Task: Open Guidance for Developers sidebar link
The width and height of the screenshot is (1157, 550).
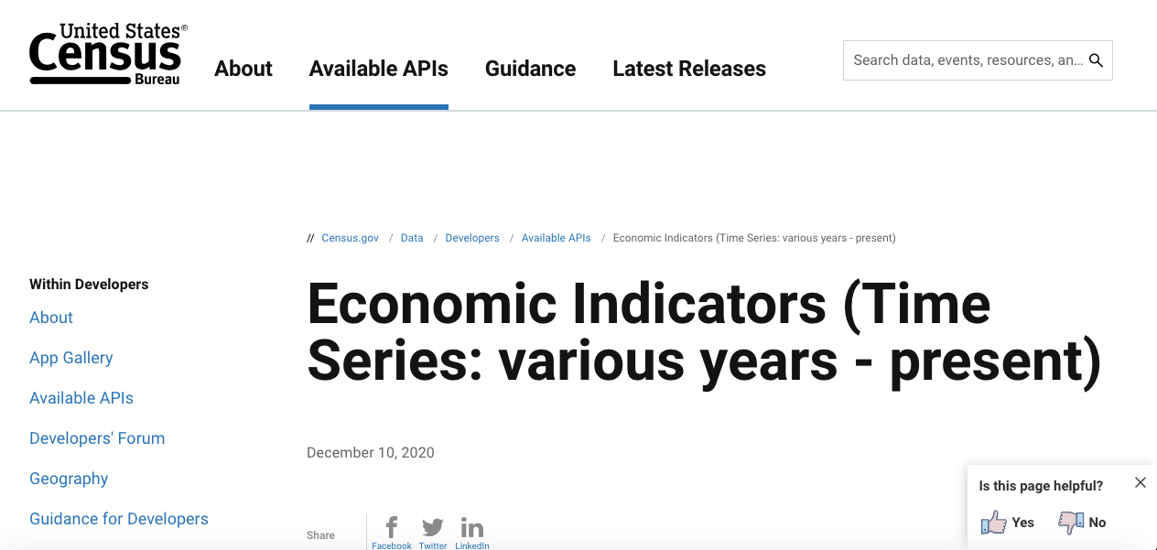Action: [x=119, y=519]
